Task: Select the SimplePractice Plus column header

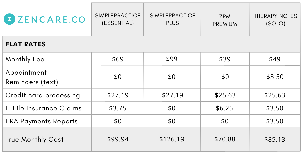Action: coord(172,19)
